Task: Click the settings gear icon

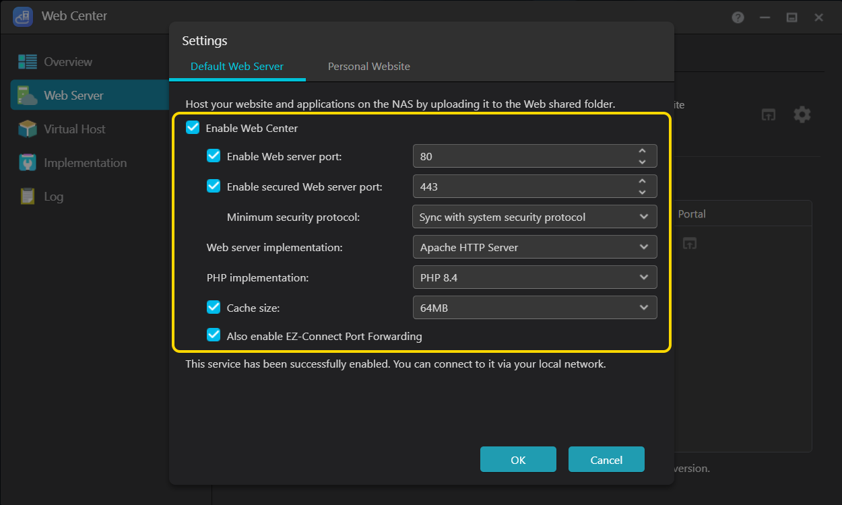Action: pyautogui.click(x=802, y=114)
